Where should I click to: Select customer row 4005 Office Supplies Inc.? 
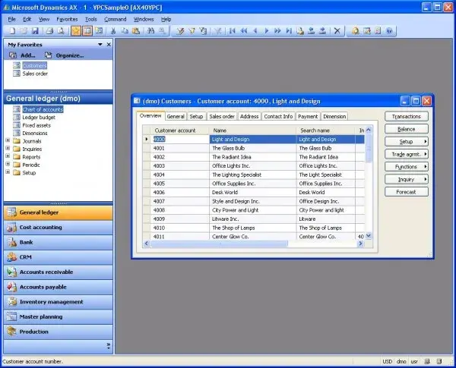click(253, 184)
